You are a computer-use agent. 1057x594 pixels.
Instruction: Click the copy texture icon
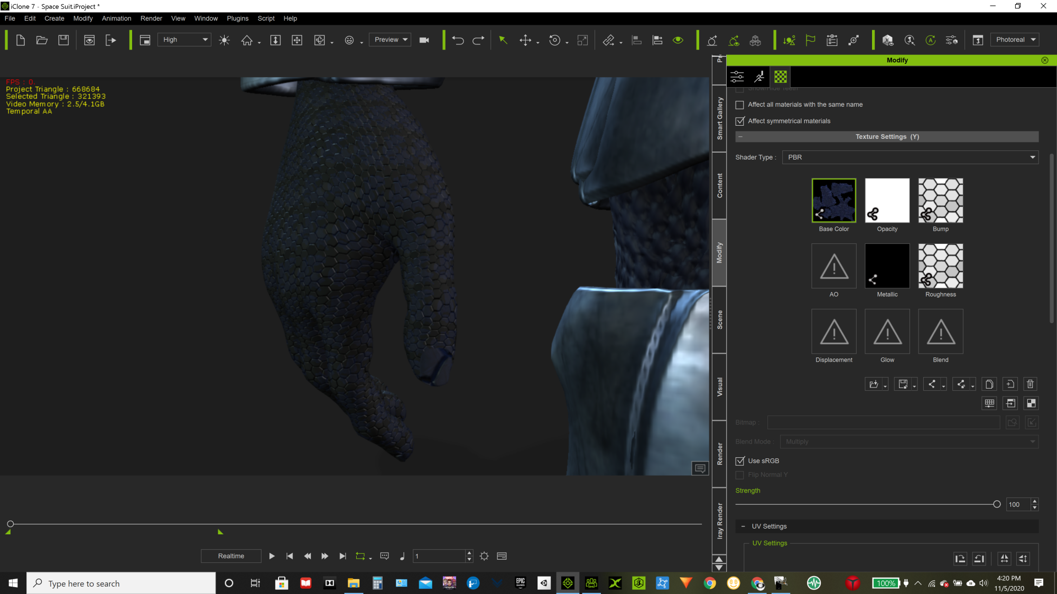pos(989,384)
